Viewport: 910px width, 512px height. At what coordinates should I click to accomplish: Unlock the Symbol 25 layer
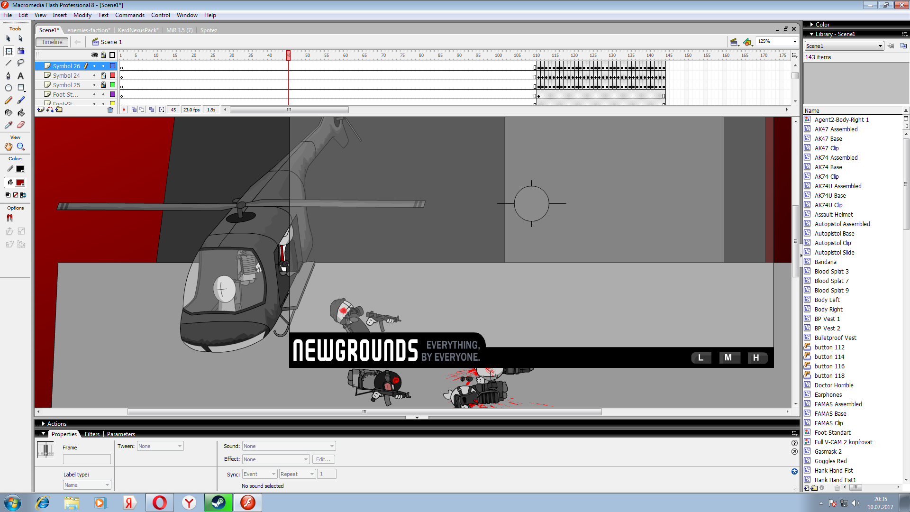click(103, 85)
